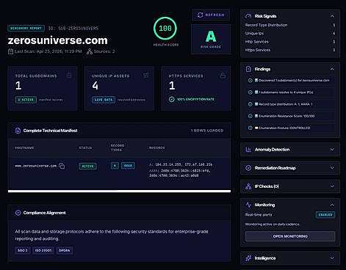Copy the www.zerosuniverse.com hostname
The width and height of the screenshot is (346, 270).
[x=62, y=166]
